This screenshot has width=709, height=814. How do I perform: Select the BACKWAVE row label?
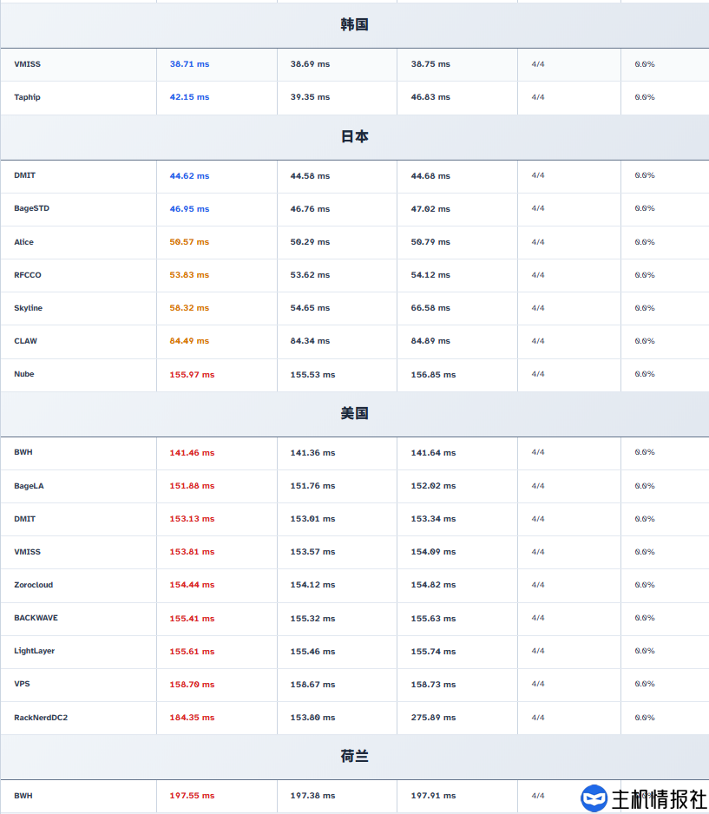(x=36, y=618)
